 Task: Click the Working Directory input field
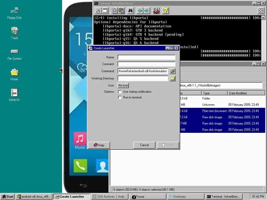[x=143, y=78]
